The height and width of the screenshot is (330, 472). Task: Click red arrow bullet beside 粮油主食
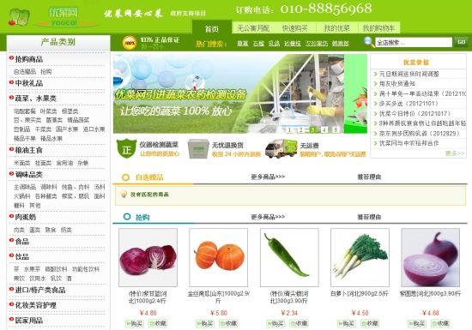click(11, 149)
